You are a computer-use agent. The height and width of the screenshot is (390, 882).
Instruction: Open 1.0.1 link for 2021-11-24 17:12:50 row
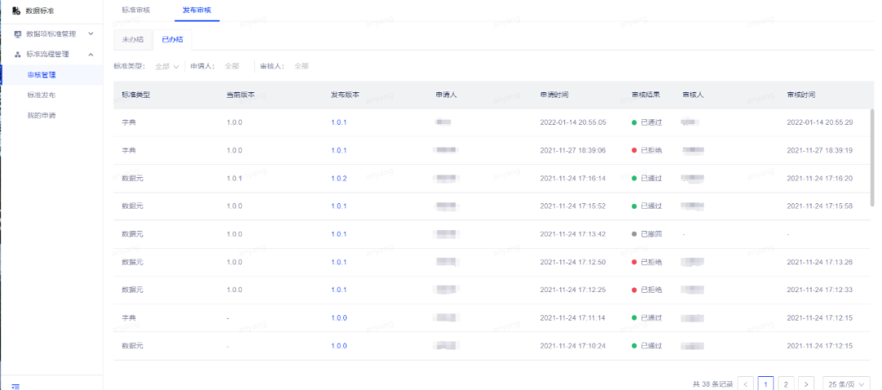click(339, 262)
